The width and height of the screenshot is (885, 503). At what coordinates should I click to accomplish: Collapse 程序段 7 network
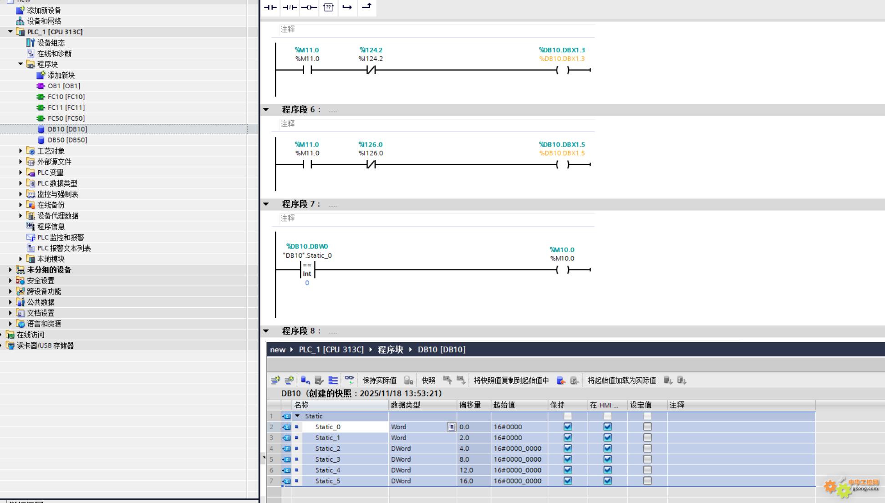click(x=266, y=204)
